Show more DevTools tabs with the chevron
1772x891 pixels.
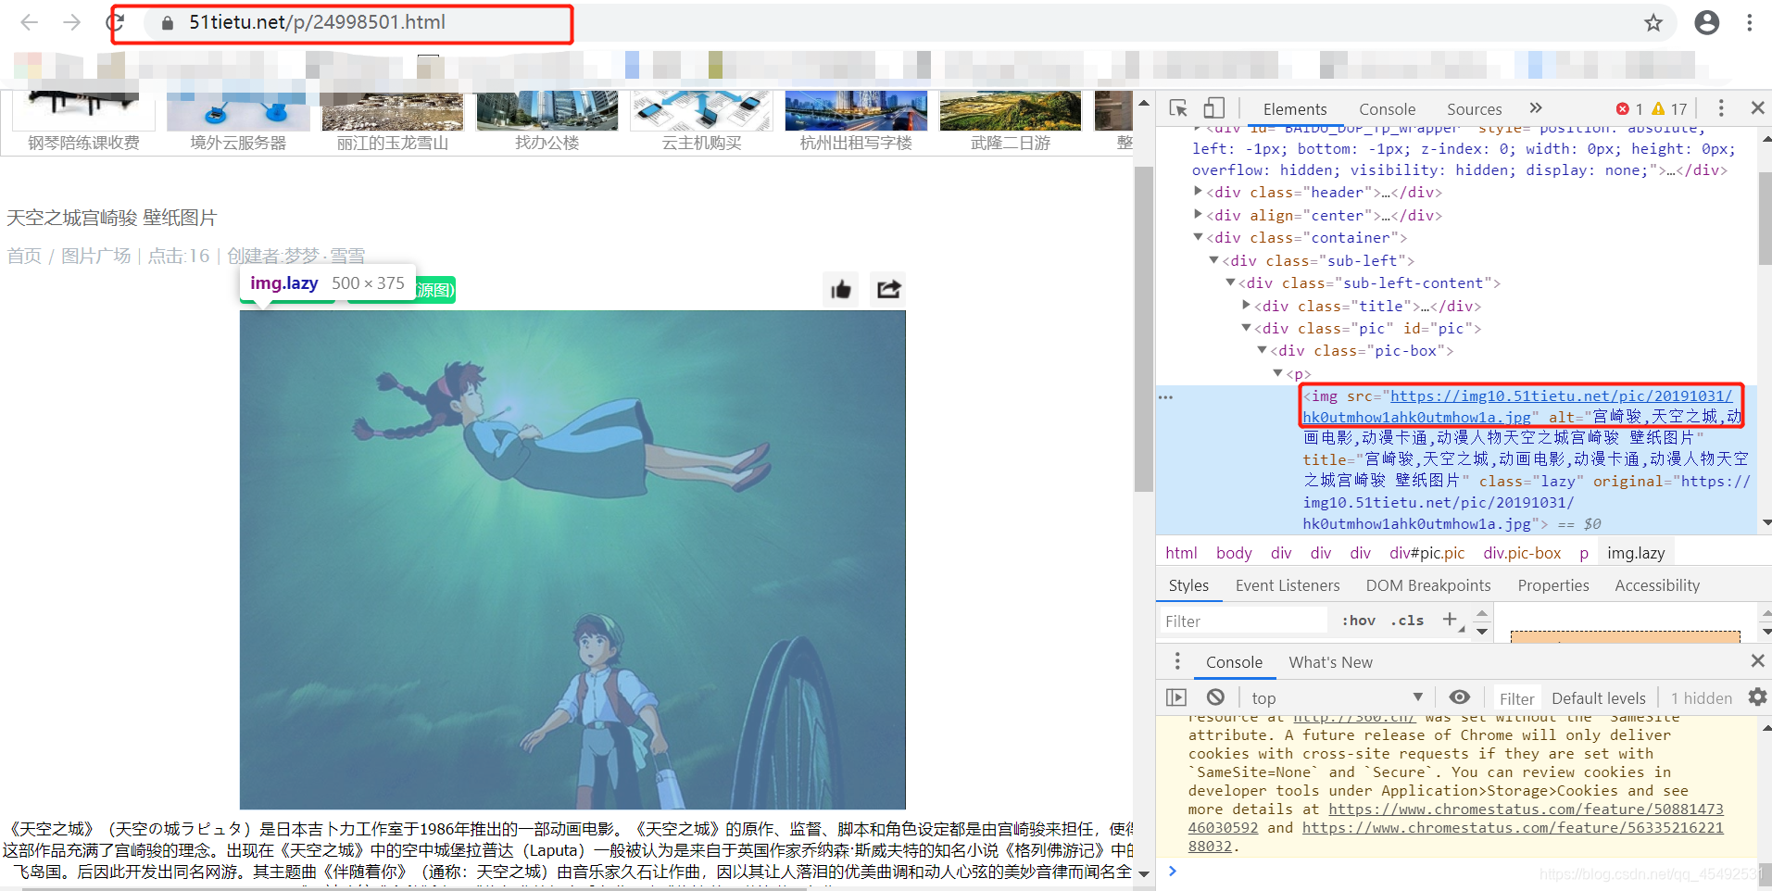(1535, 108)
